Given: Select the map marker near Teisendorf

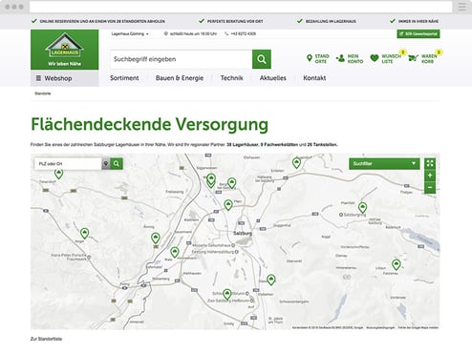Looking at the screenshot, I should pos(58,174).
